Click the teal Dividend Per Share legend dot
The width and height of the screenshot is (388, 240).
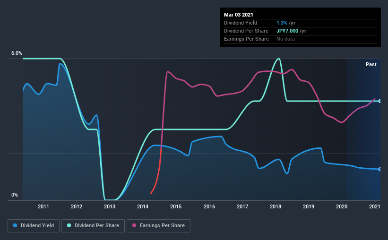69,225
